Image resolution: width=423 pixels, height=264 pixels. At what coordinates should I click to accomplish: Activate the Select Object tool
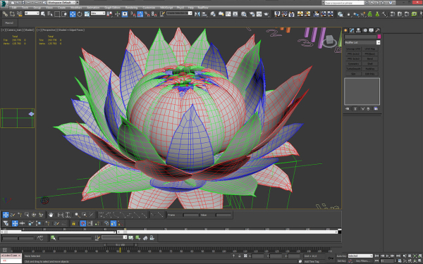(43, 14)
